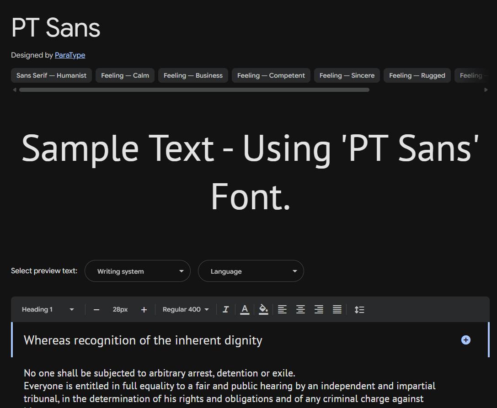Open the line height spacing control
Image resolution: width=497 pixels, height=408 pixels.
[x=359, y=309]
